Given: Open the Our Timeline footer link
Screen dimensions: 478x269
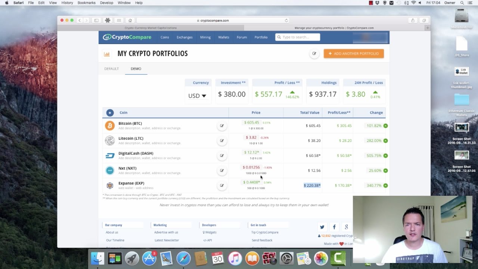Looking at the screenshot, I should 115,240.
